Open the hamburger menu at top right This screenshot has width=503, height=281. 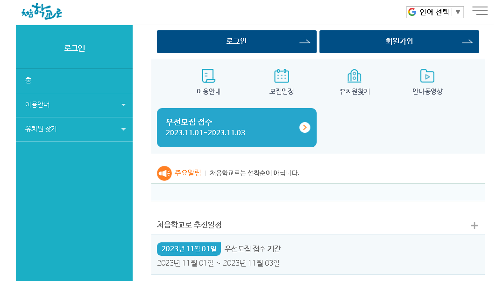point(480,11)
